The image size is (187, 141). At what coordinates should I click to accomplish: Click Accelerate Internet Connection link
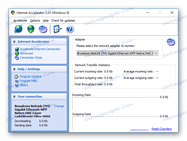pos(40,49)
